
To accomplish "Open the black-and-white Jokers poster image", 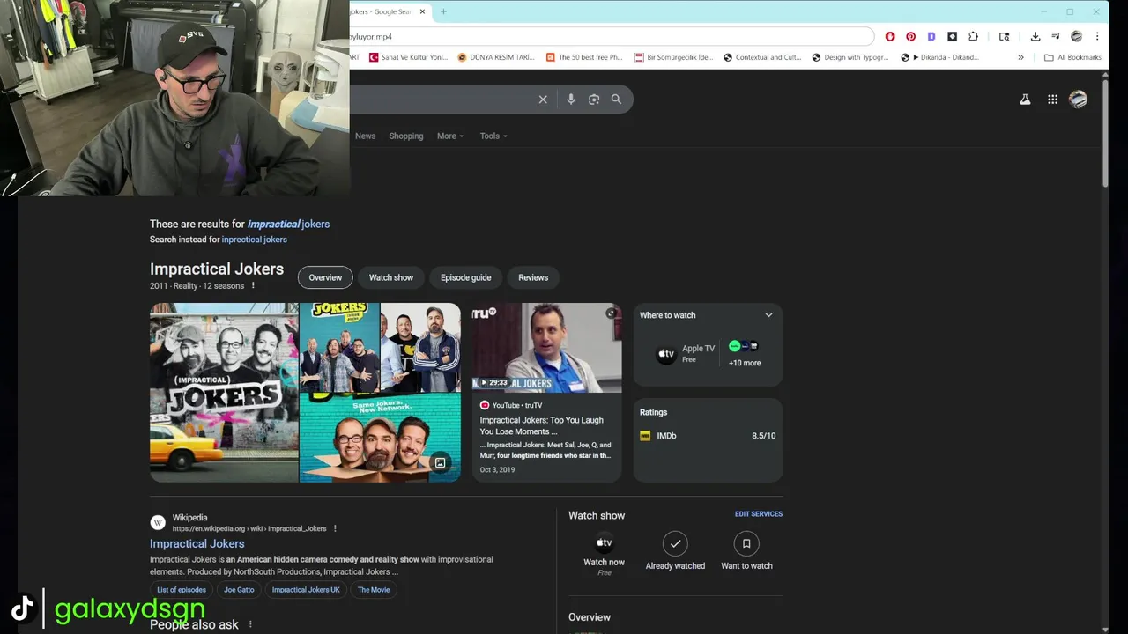I will [x=224, y=393].
